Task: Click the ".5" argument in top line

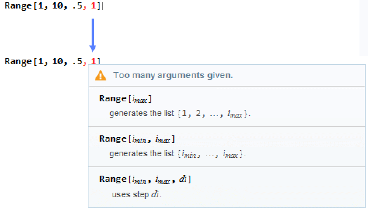Action: [77, 7]
